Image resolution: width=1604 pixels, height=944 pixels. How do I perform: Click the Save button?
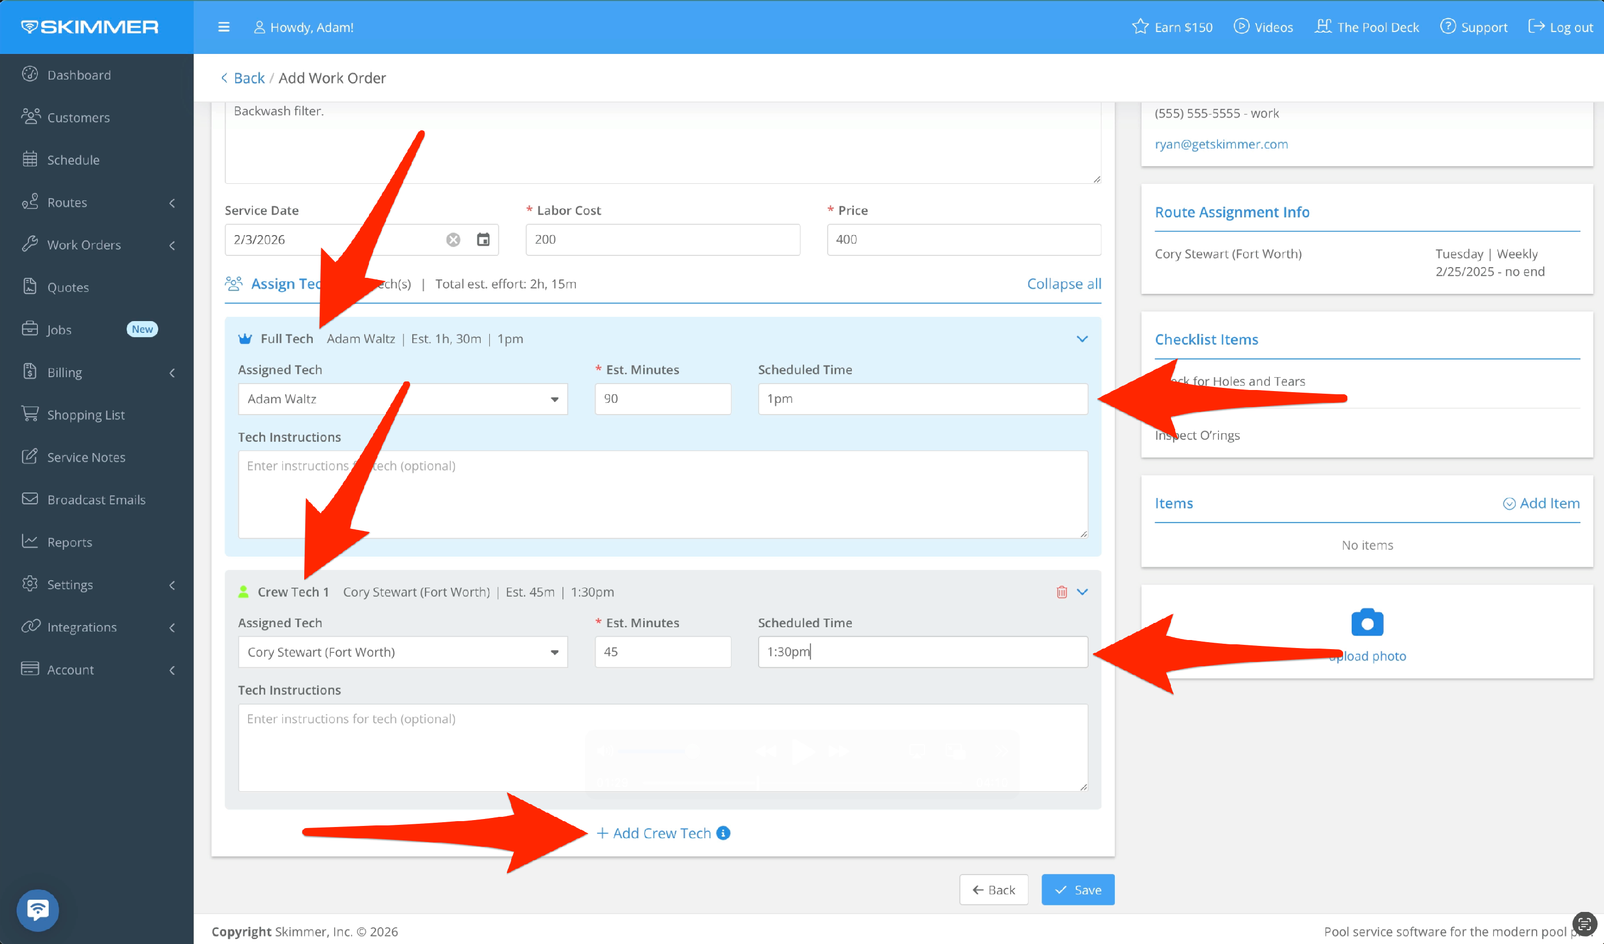coord(1077,890)
